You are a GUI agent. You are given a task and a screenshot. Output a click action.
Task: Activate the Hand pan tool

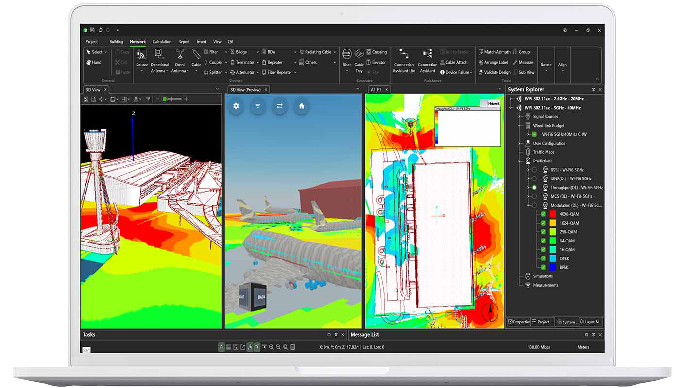[x=94, y=62]
